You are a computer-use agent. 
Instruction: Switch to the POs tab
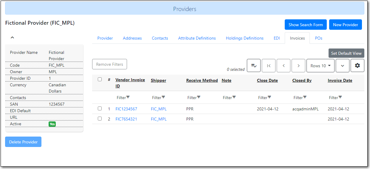319,38
